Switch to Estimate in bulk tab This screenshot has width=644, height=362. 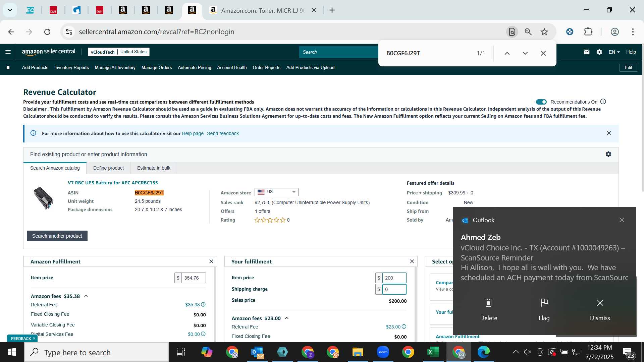[154, 168]
